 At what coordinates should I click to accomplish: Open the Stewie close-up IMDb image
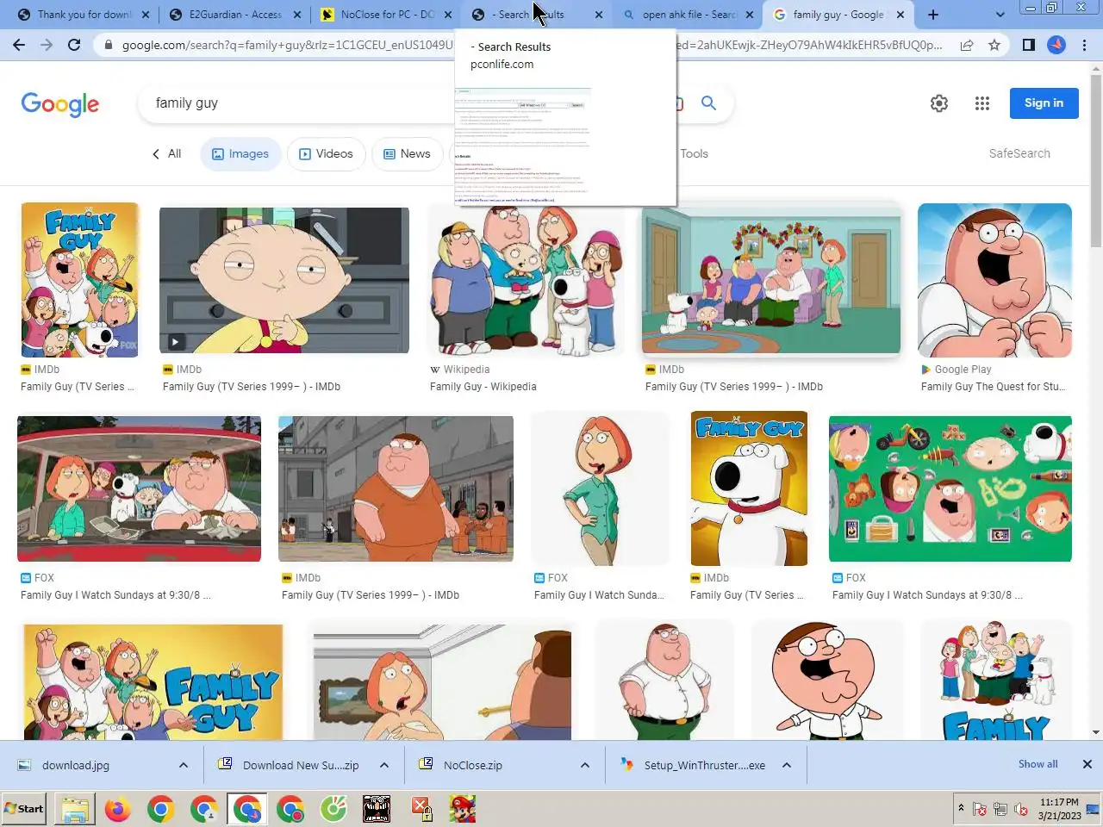tap(284, 280)
